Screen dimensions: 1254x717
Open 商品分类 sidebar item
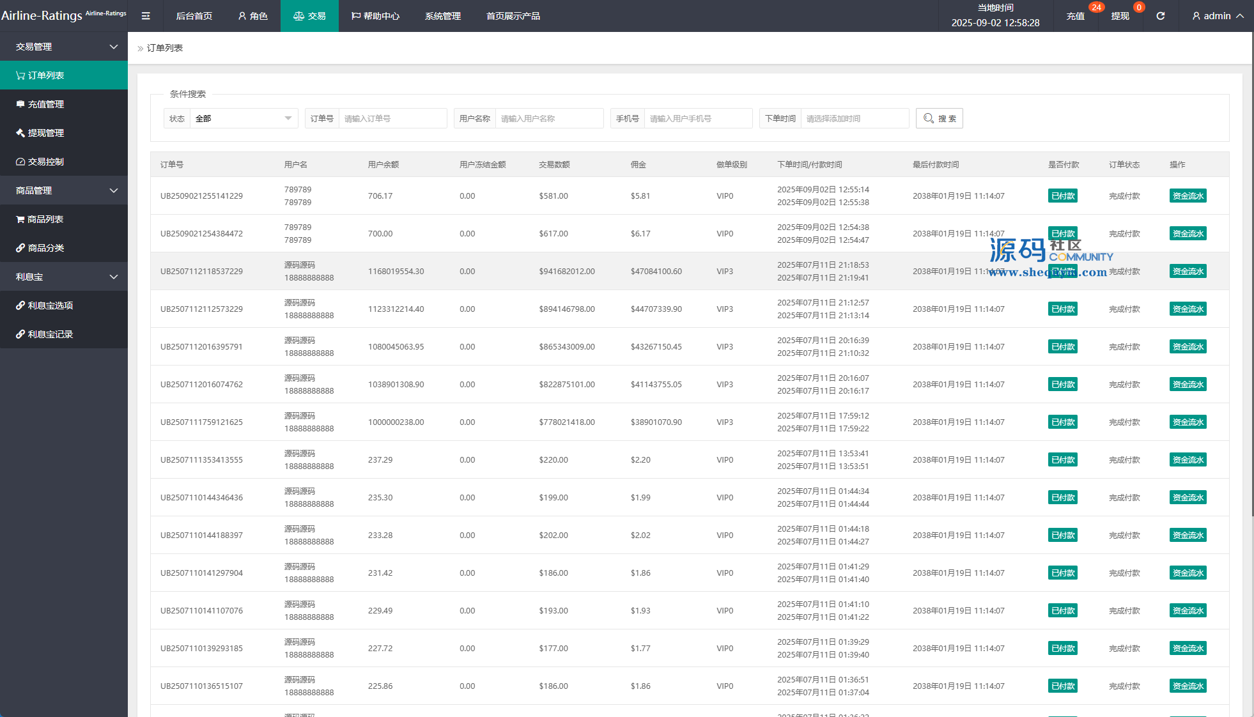coord(46,248)
